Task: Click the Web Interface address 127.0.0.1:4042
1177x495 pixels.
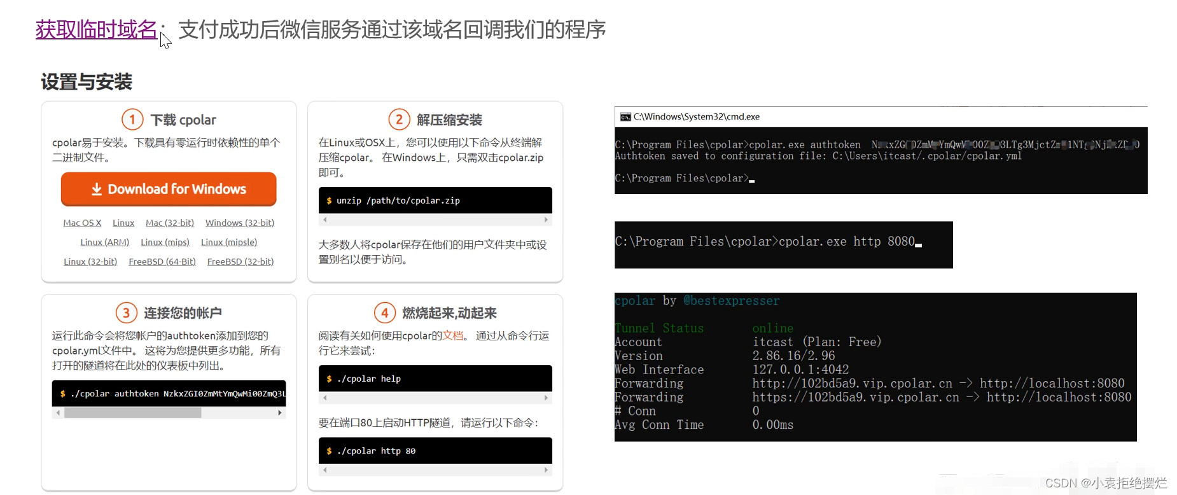Action: (800, 370)
